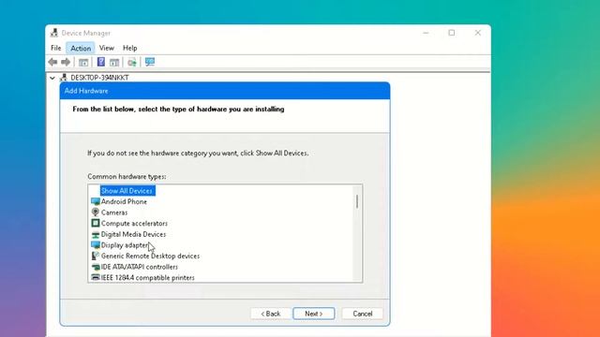Open the blue Help toolbar icon
Viewport: 600px width, 337px height.
(101, 62)
